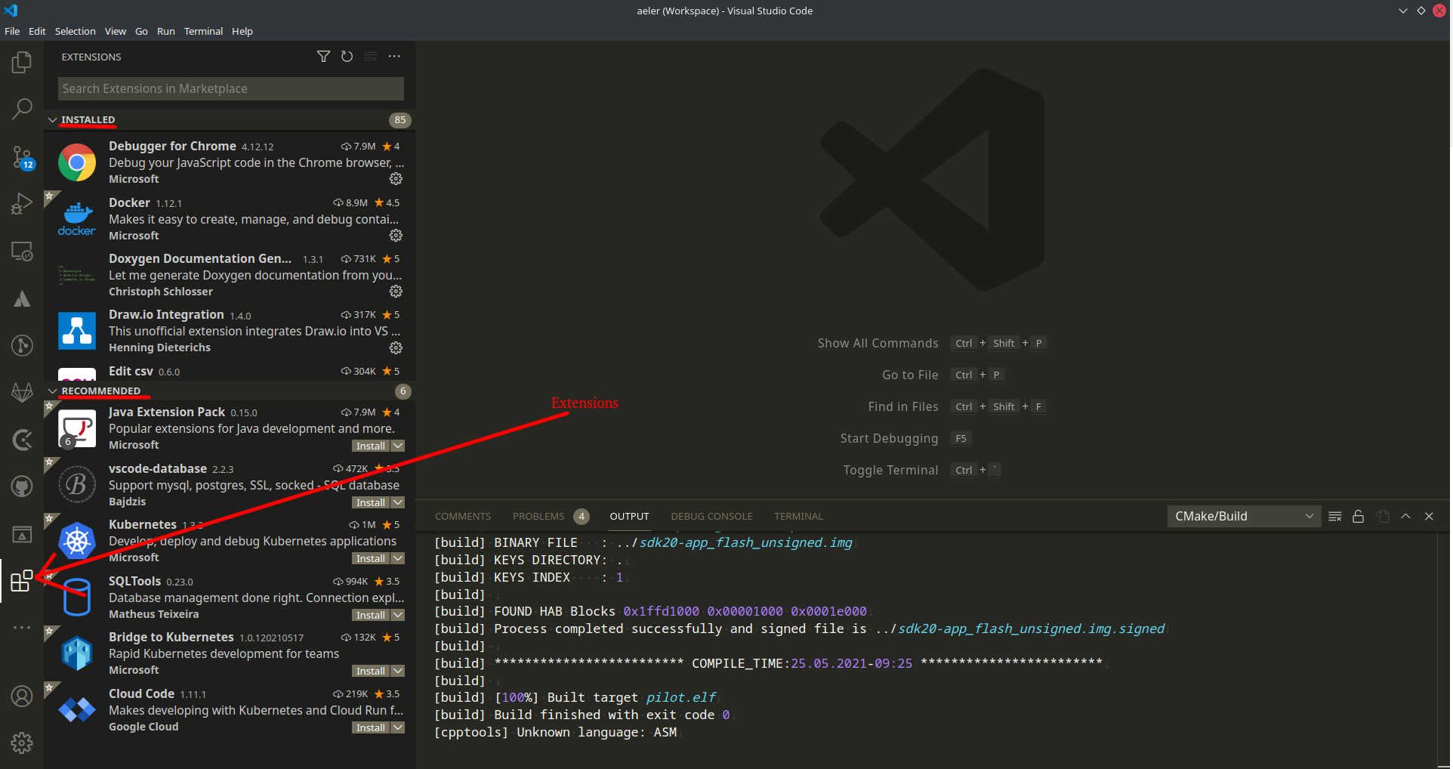Viewport: 1453px width, 769px height.
Task: Open the Selection menu
Action: click(x=75, y=31)
